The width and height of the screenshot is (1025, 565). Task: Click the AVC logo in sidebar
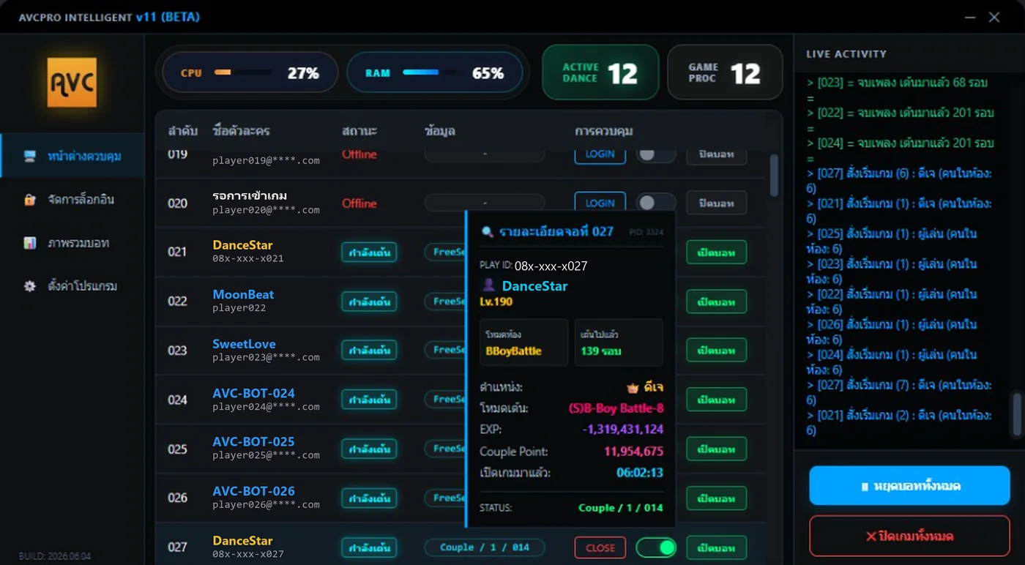[x=72, y=83]
